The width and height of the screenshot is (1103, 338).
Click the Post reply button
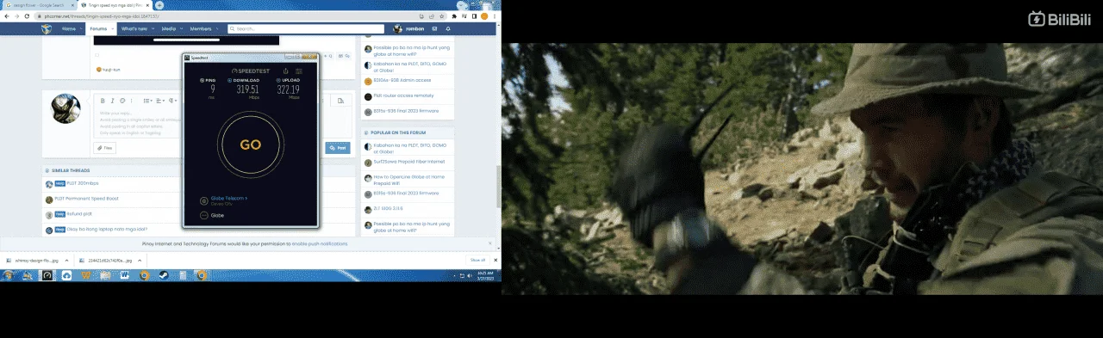coord(338,148)
